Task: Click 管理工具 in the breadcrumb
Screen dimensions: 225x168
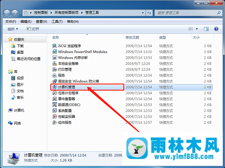Action: tap(92, 13)
